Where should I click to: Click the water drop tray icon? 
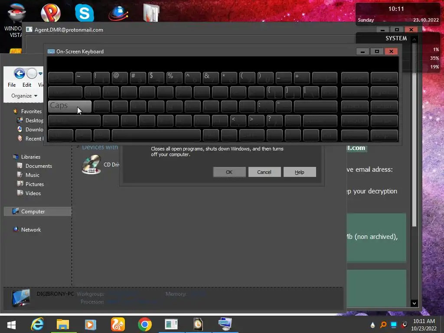372,325
